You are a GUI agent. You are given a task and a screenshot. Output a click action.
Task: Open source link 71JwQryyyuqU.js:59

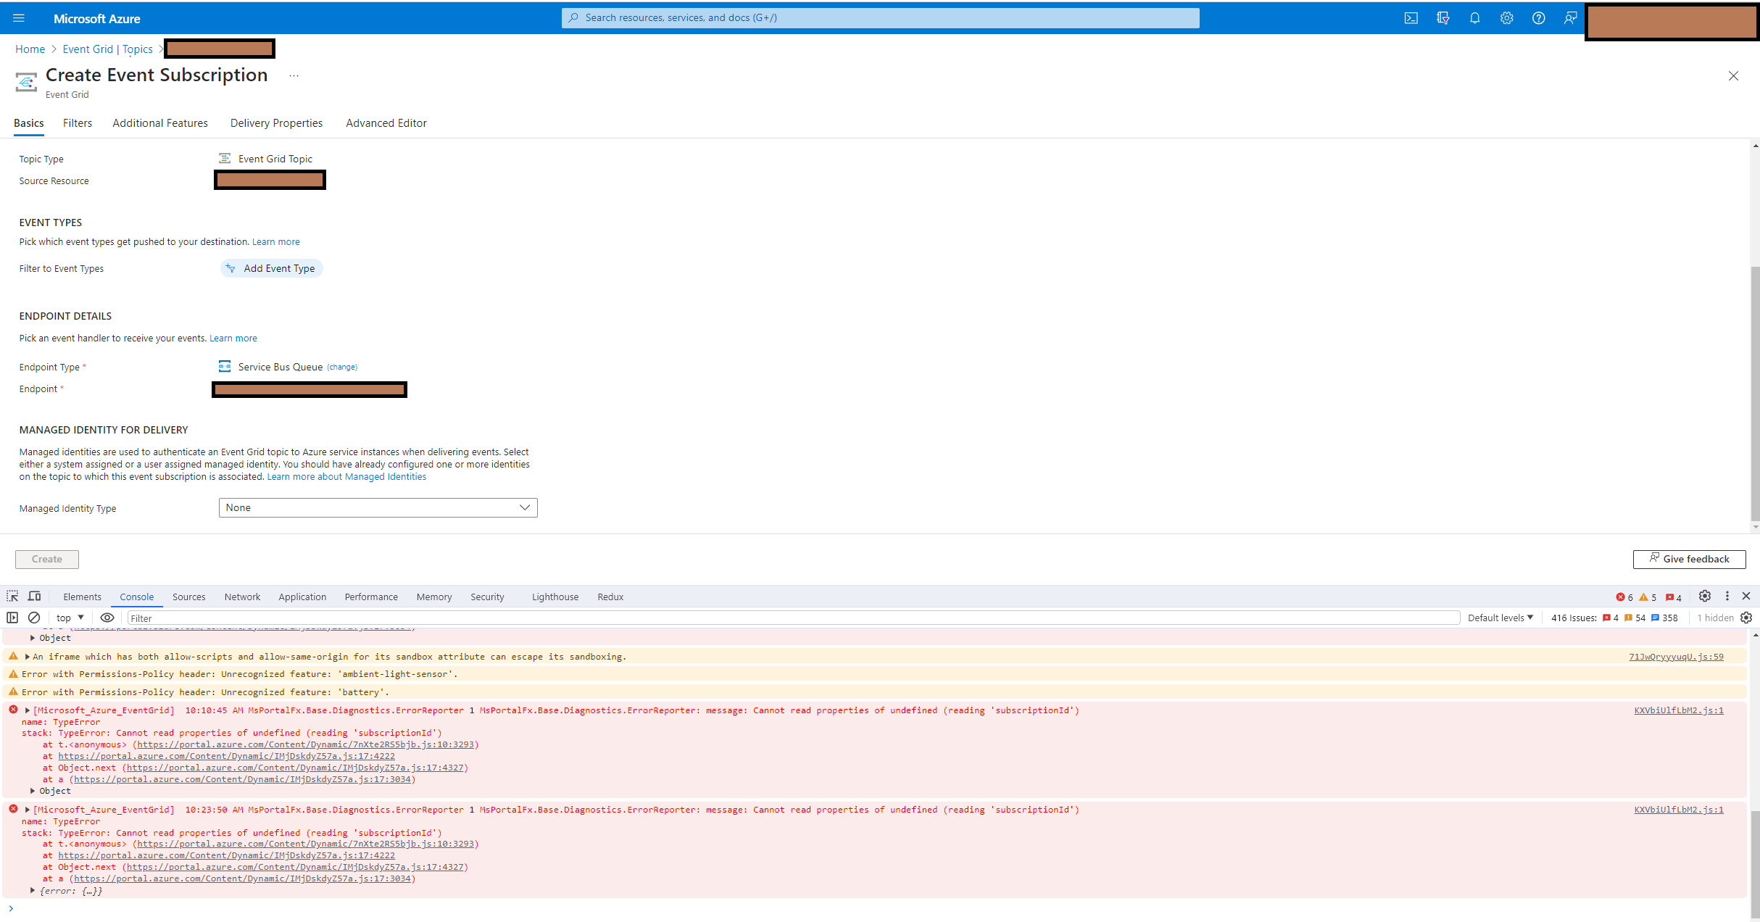point(1676,657)
